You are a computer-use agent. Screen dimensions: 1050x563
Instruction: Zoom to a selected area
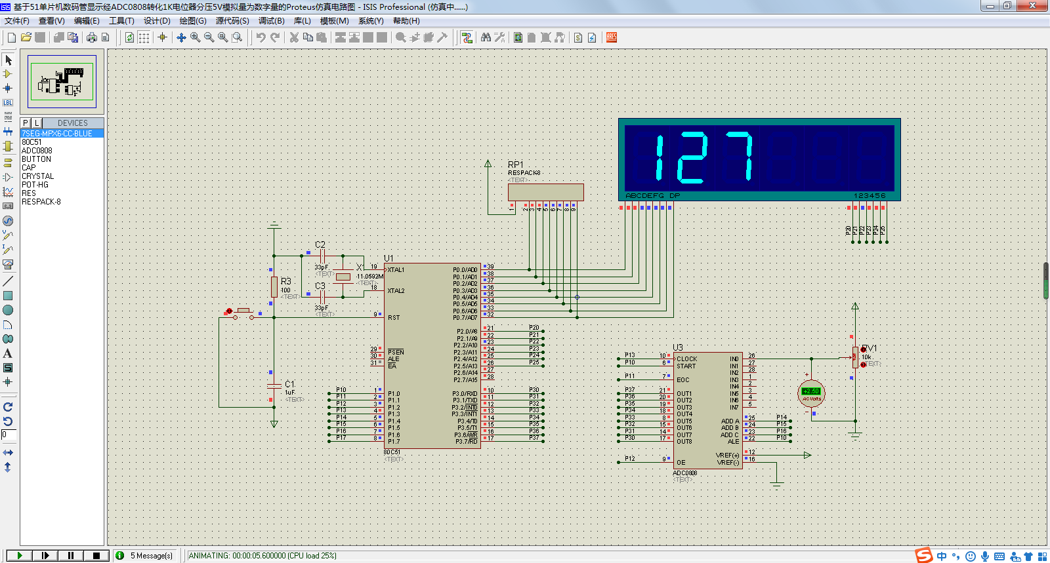(x=237, y=37)
